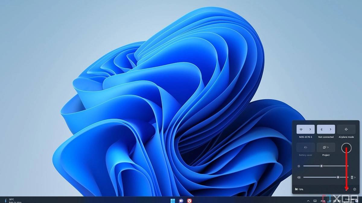Expand Bluetooth devices chevron
Screen dimensions: 362x203
[330, 129]
